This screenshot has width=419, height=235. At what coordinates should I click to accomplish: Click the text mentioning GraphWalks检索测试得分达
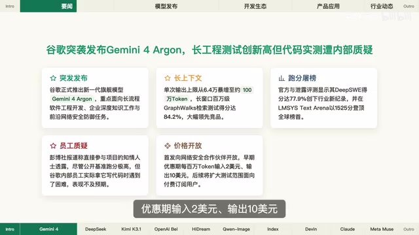[x=200, y=108]
